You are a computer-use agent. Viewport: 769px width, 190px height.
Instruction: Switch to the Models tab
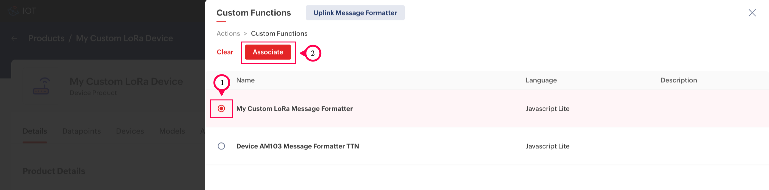coord(172,131)
